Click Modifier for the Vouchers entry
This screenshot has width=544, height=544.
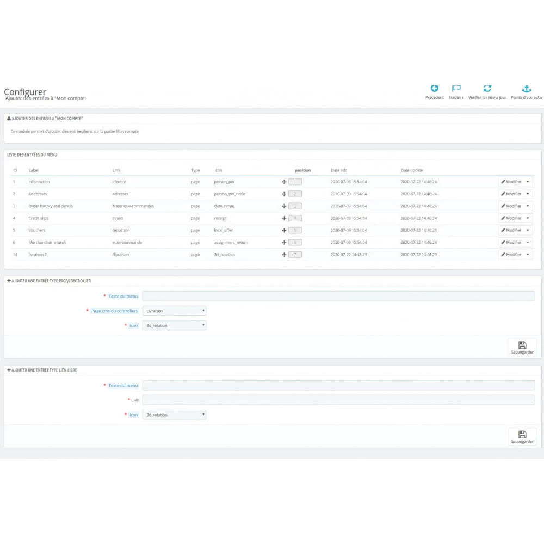pos(511,230)
